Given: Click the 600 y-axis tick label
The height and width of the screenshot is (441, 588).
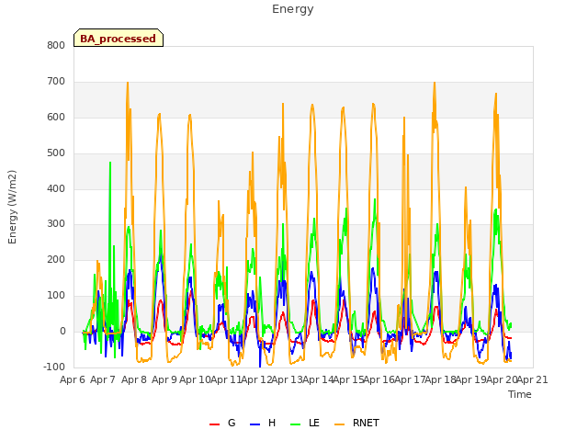Looking at the screenshot, I should pos(56,117).
